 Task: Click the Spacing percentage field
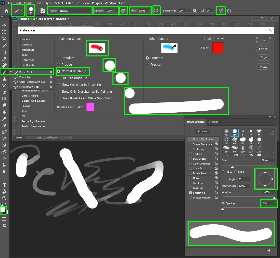[x=268, y=203]
